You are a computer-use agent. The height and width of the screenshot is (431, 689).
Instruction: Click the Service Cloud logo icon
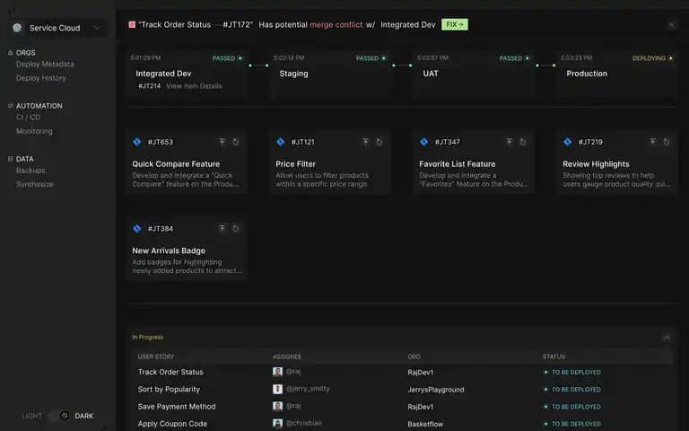point(18,28)
